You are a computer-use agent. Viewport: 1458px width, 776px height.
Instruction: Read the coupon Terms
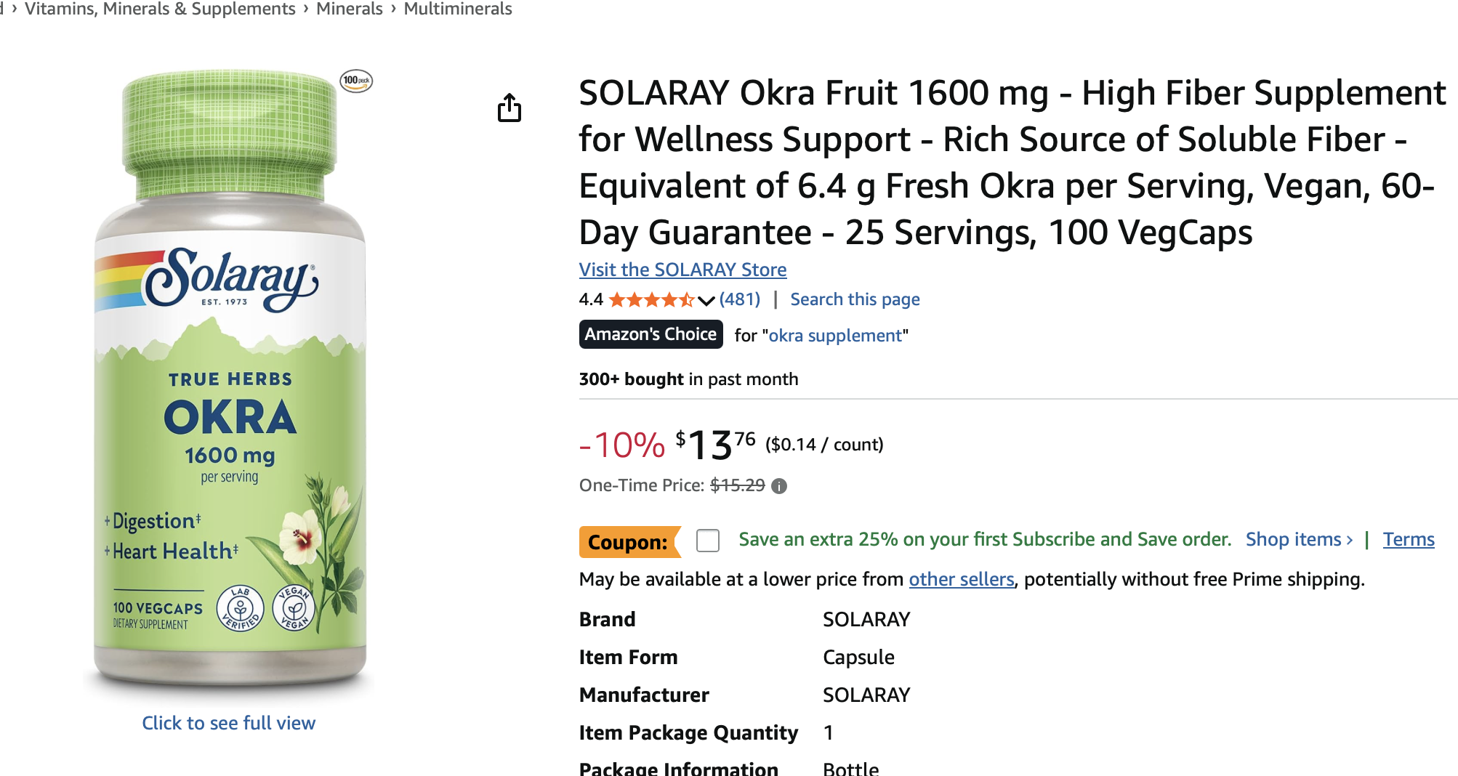click(1407, 539)
